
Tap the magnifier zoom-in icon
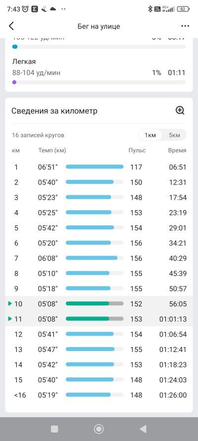[180, 111]
